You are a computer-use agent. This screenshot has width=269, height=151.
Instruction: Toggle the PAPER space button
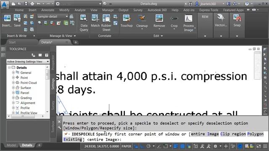(127, 146)
